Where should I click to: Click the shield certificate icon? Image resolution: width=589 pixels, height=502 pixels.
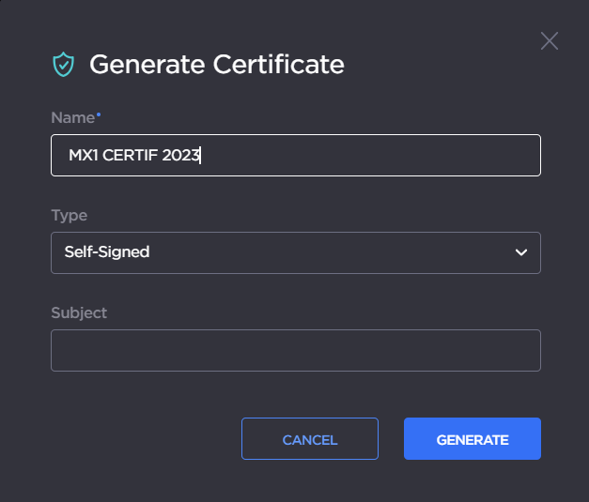click(x=63, y=65)
